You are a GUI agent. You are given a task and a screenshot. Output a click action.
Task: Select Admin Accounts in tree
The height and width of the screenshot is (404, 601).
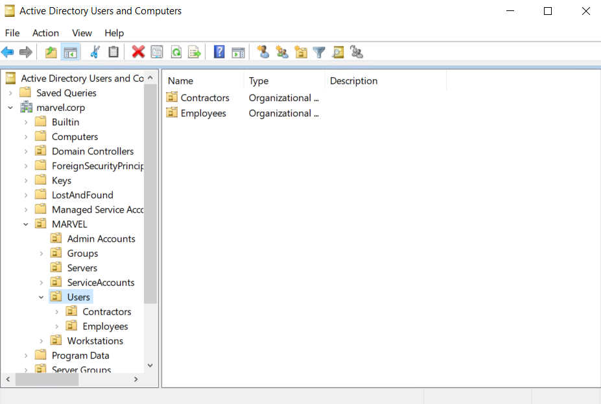pyautogui.click(x=101, y=239)
